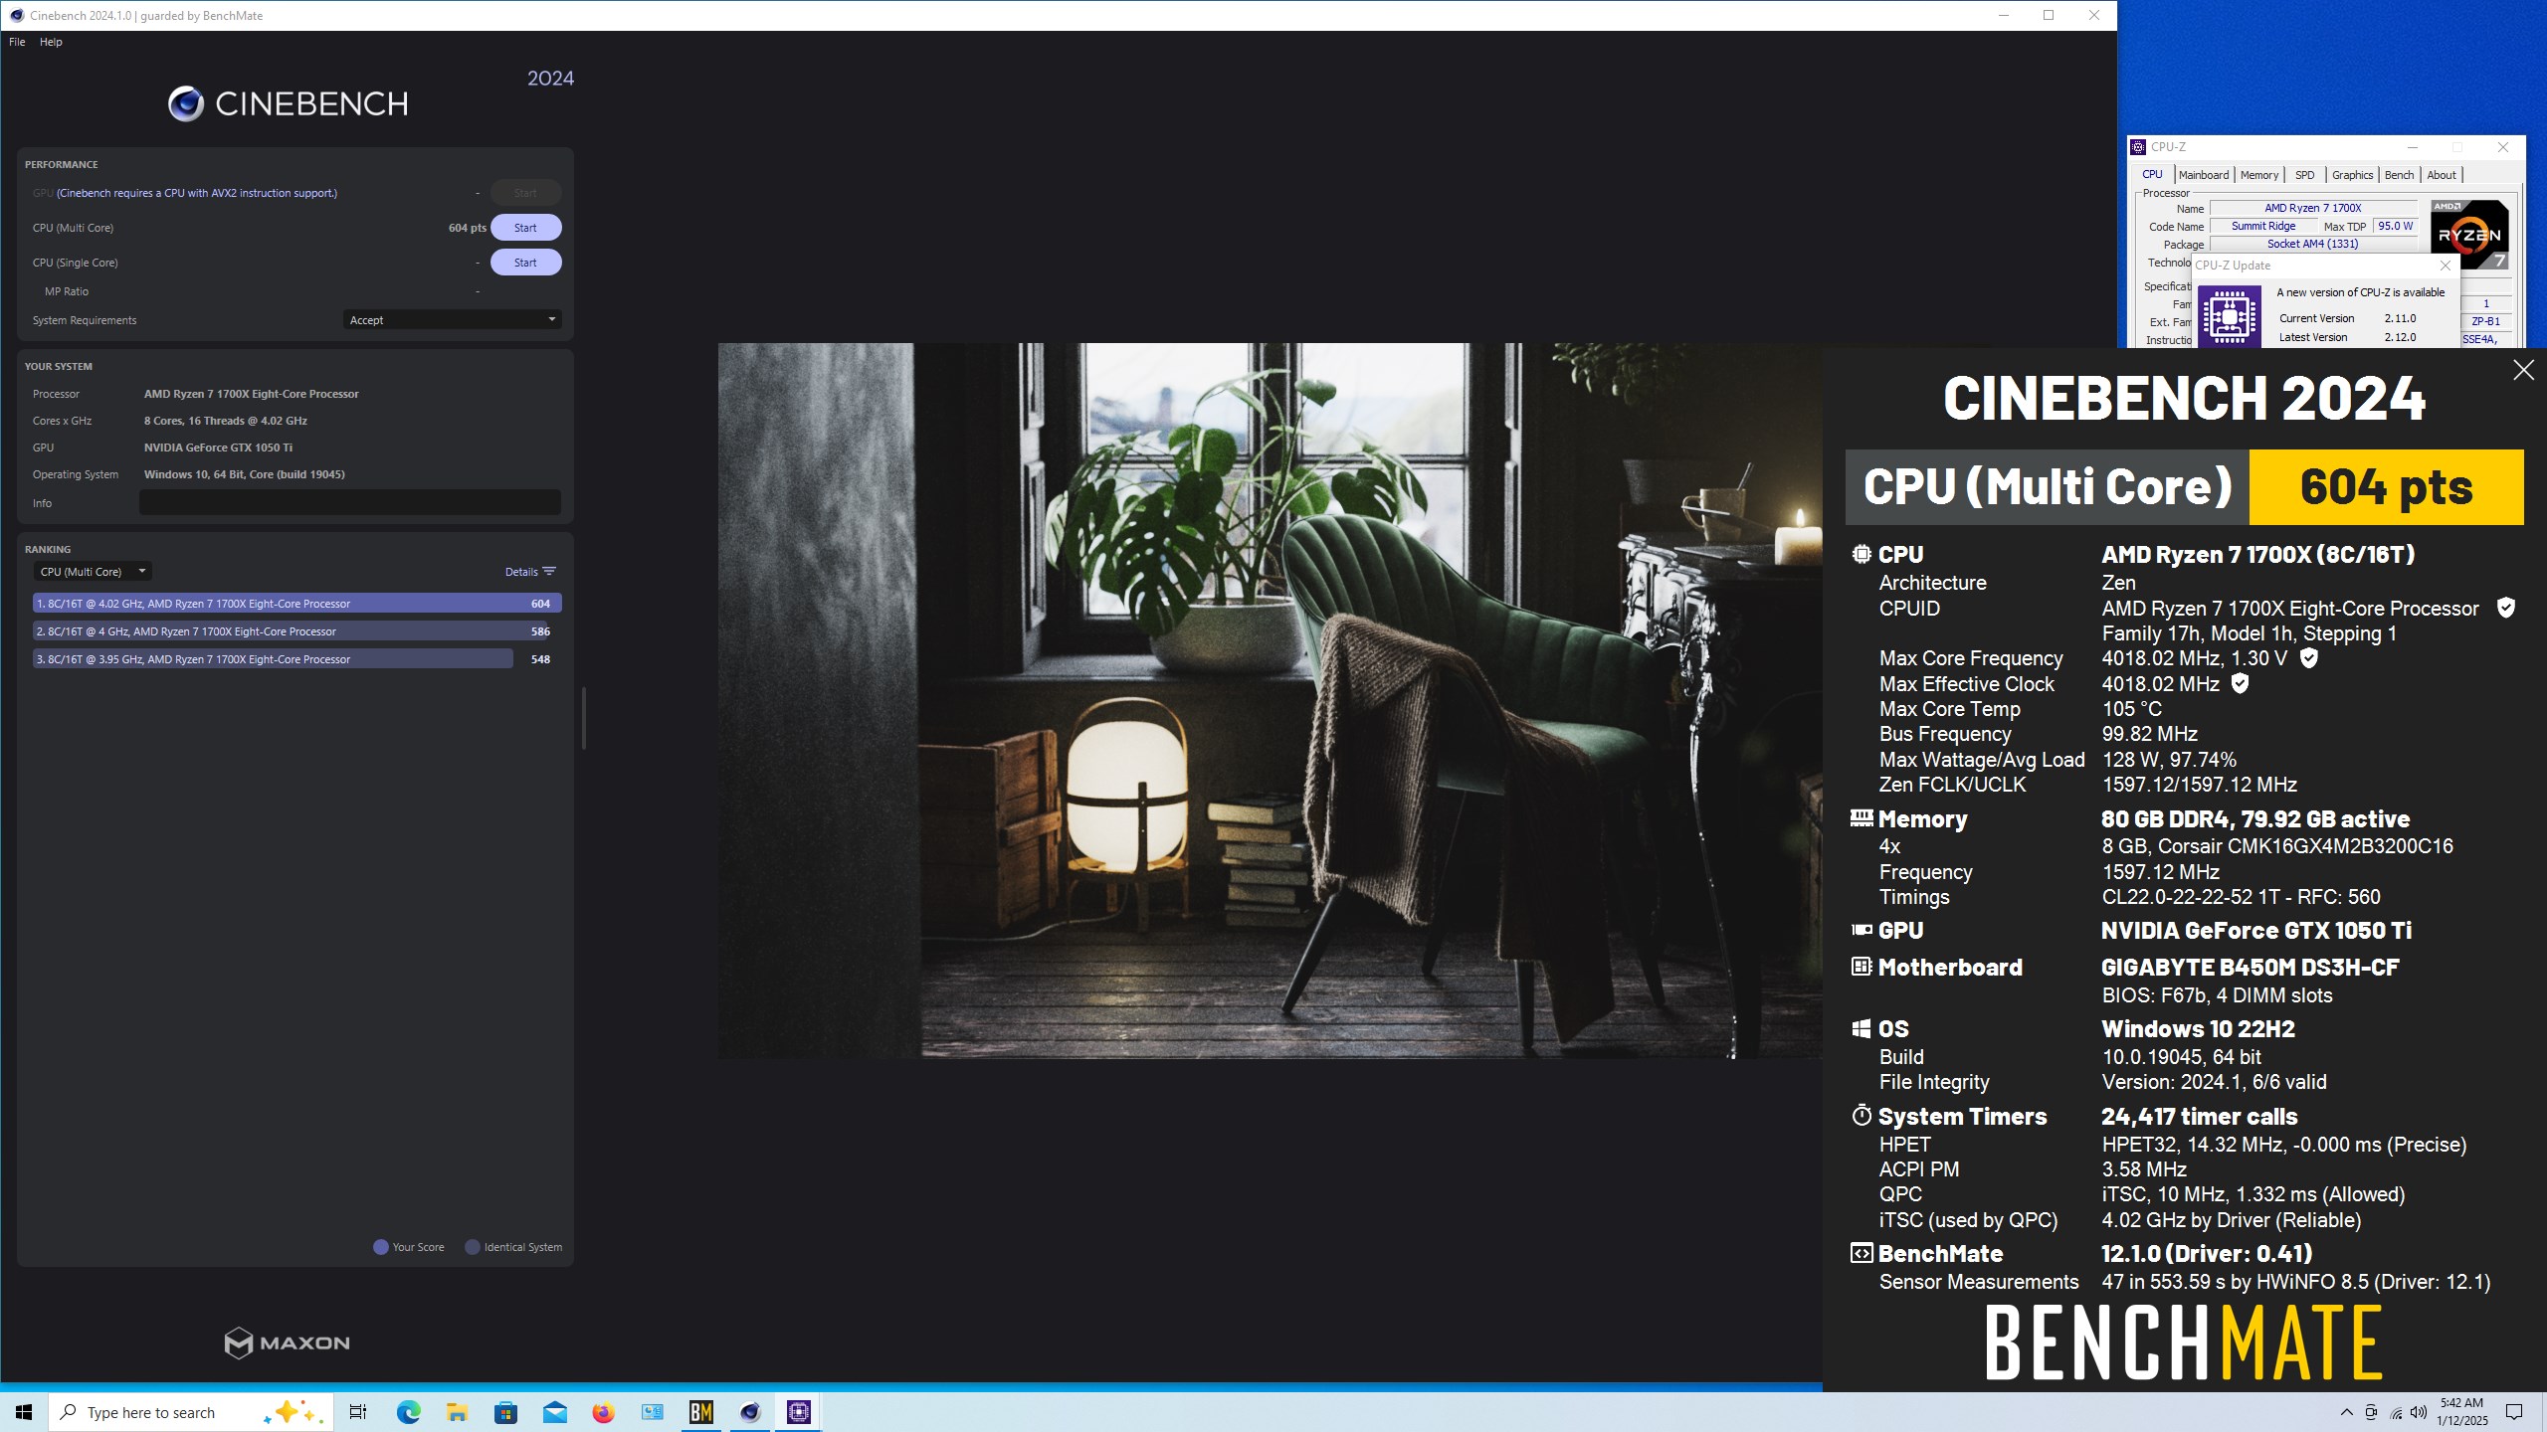Click the CPU chip icon in BenchMate panel
This screenshot has height=1432, width=2547.
pyautogui.click(x=1861, y=554)
